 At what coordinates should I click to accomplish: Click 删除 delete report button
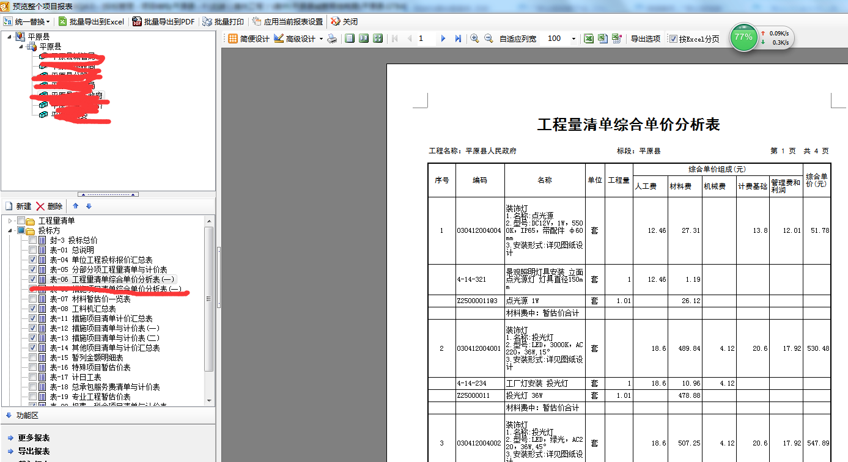click(x=50, y=206)
